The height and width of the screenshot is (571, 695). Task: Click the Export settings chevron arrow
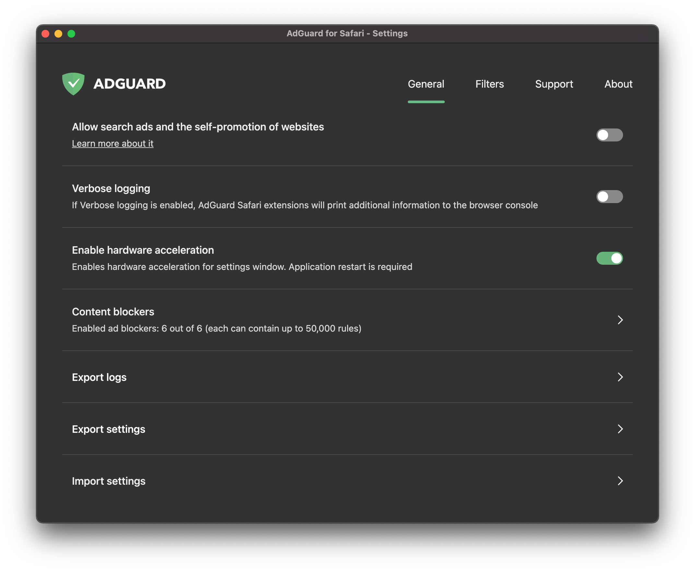(620, 429)
